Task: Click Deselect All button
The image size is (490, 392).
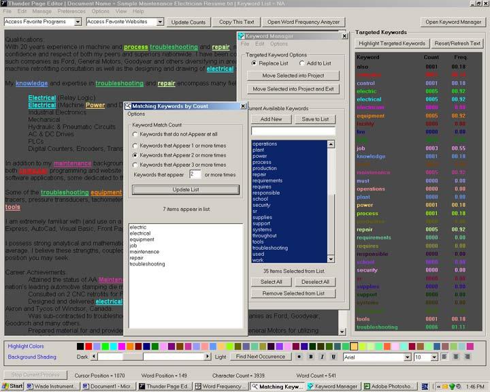Action: click(x=315, y=282)
